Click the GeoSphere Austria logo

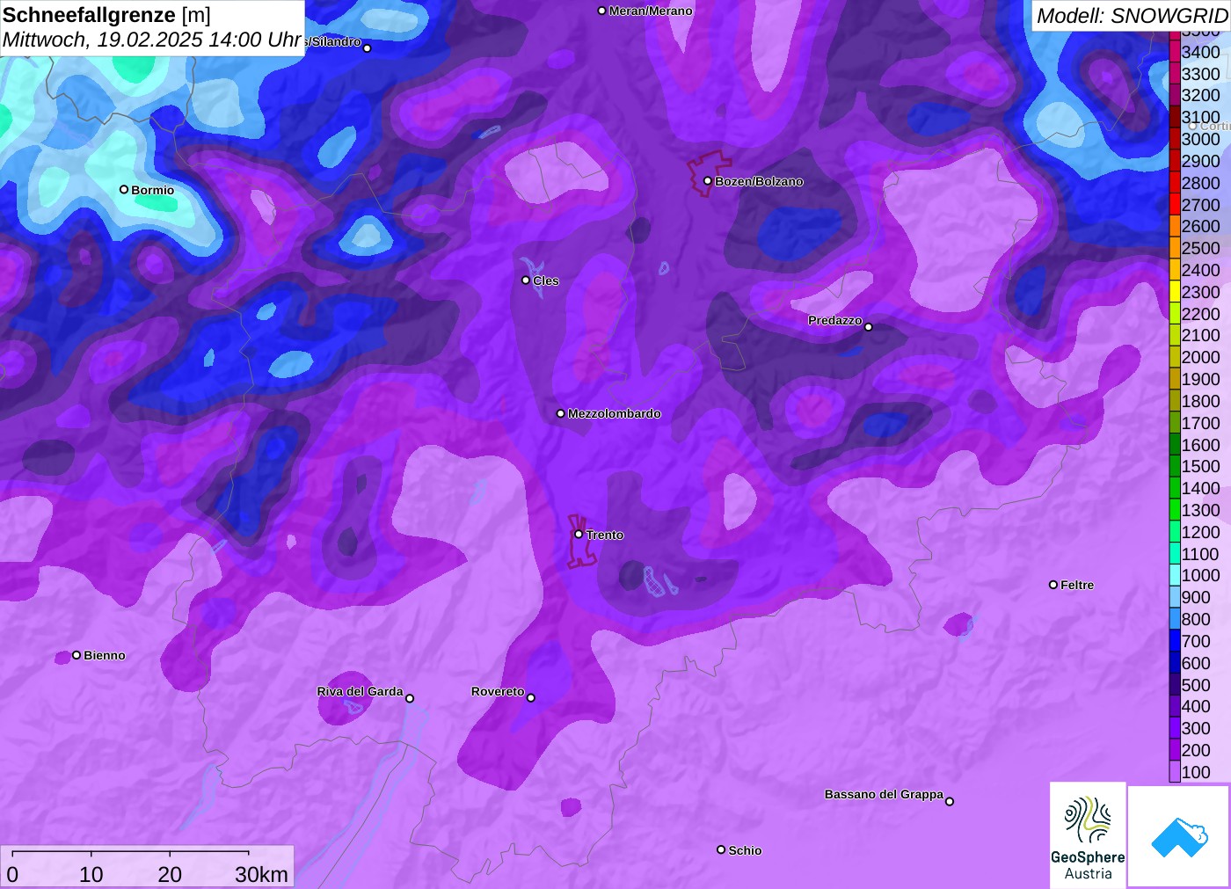pos(1088,834)
